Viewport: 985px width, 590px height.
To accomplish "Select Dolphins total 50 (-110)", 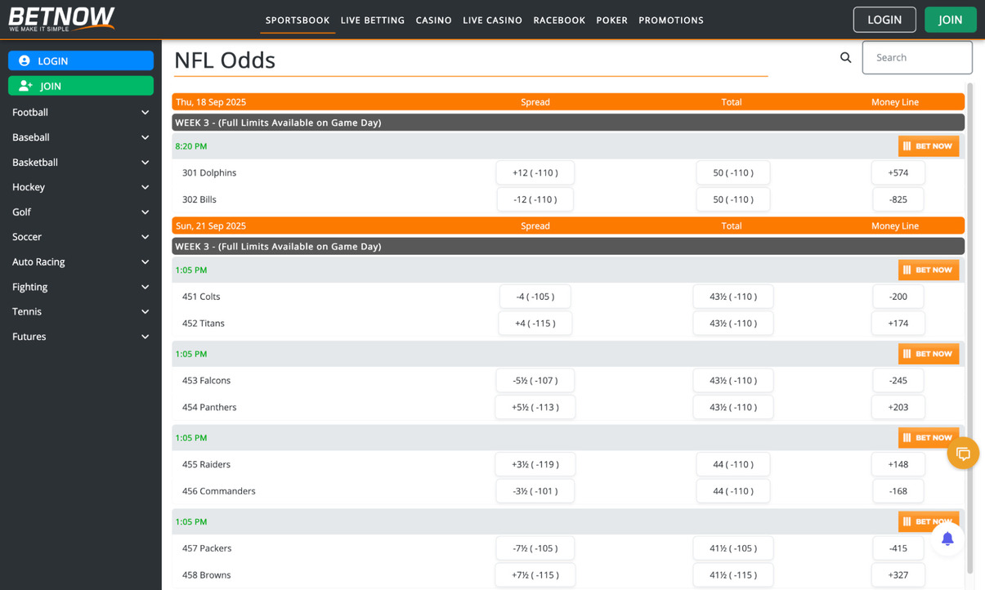I will (733, 172).
